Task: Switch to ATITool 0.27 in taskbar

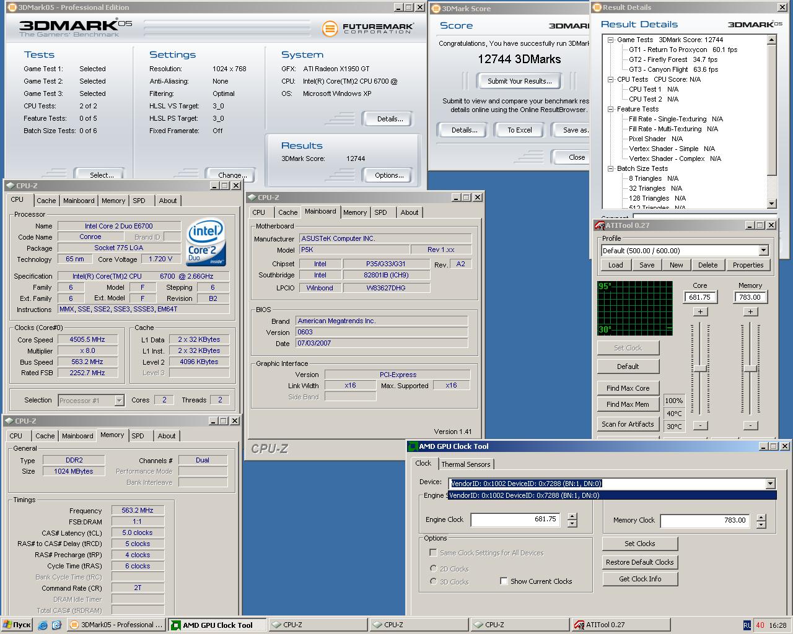Action: coord(621,625)
